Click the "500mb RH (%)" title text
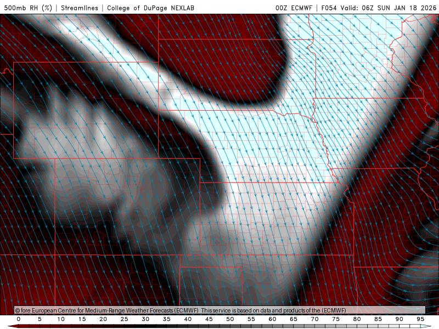Screen dimensions: 439x329 click(x=28, y=8)
